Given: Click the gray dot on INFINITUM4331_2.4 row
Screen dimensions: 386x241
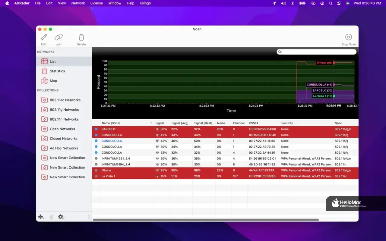Looking at the screenshot, I should (x=96, y=158).
